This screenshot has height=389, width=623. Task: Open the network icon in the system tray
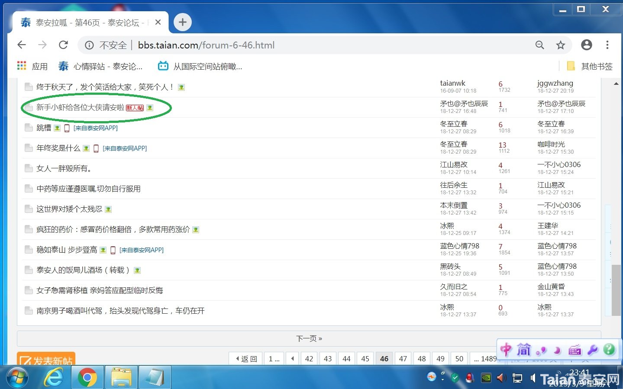pos(517,378)
